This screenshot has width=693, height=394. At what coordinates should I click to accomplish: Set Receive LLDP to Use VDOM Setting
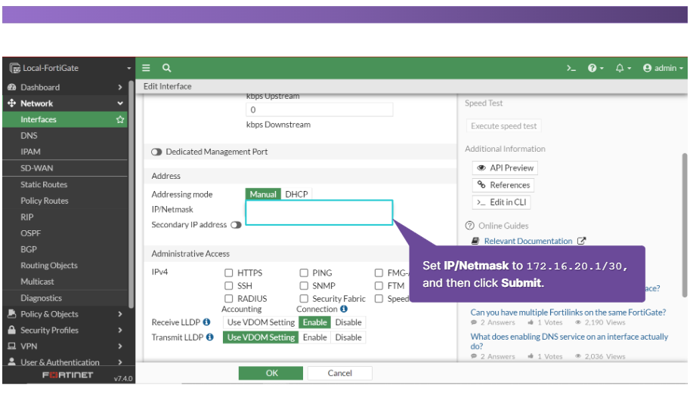click(x=261, y=322)
